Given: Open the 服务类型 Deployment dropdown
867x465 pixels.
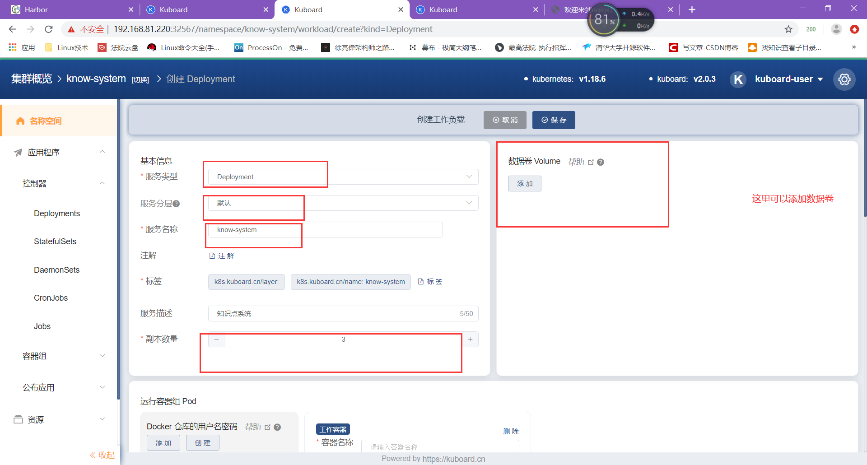Looking at the screenshot, I should click(343, 177).
